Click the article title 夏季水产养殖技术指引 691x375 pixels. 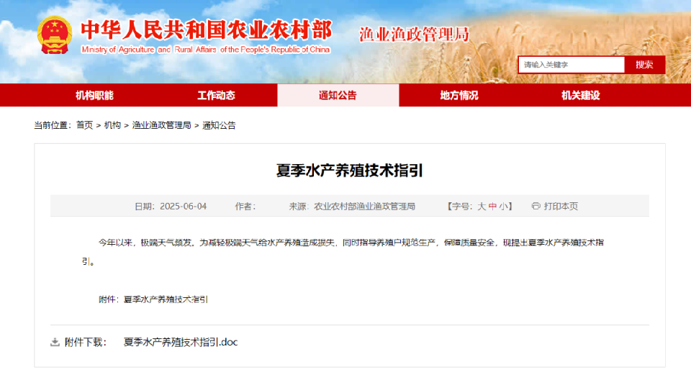[350, 170]
